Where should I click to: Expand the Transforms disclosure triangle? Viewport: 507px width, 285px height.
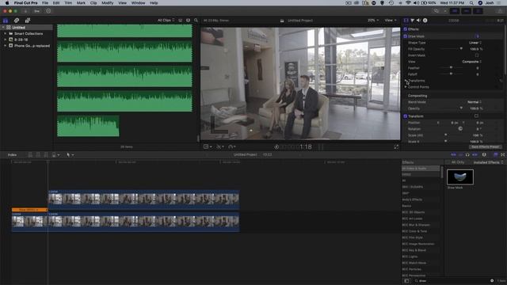pyautogui.click(x=406, y=81)
